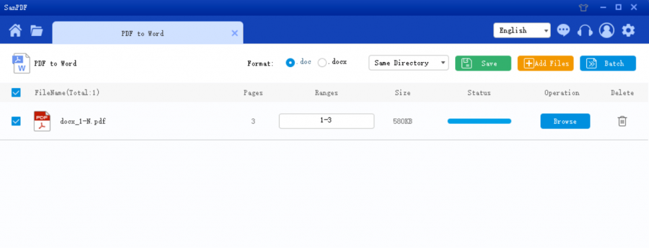The width and height of the screenshot is (649, 248).
Task: Uncheck the docx_1-N.pdf row checkbox
Action: (x=16, y=121)
